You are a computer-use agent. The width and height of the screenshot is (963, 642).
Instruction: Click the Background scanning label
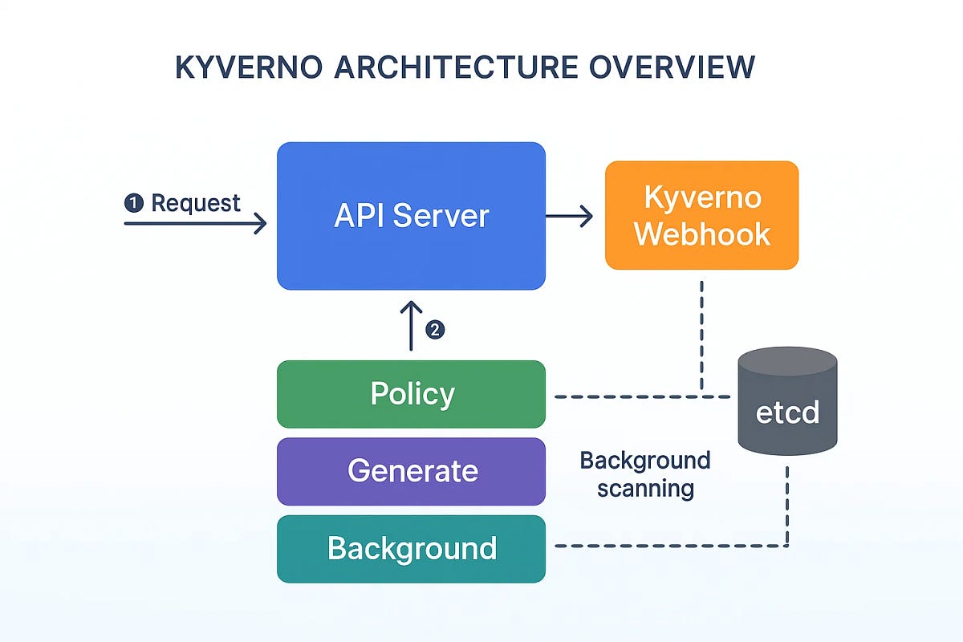click(x=644, y=473)
